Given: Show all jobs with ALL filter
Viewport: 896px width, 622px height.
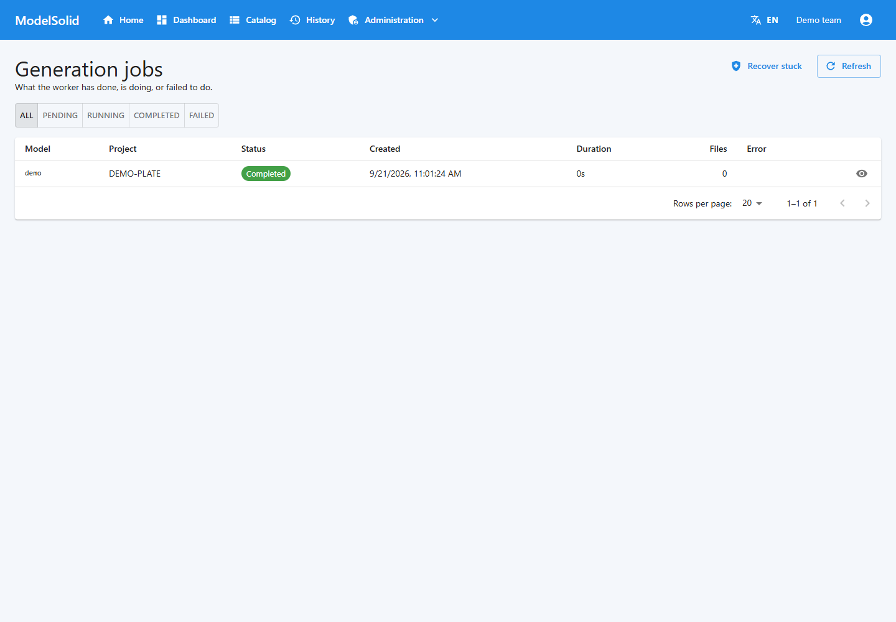Looking at the screenshot, I should point(27,116).
